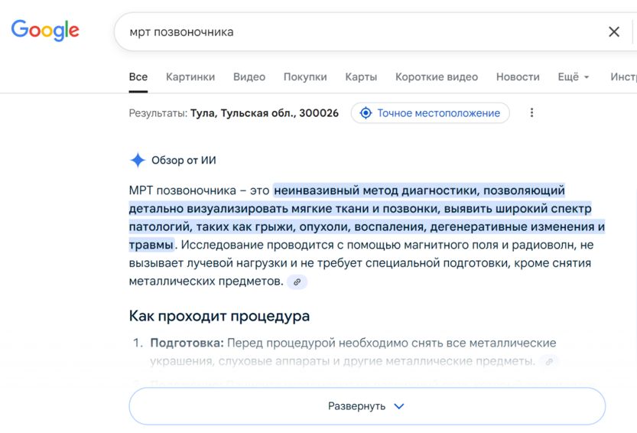Open the Ещё dropdown menu
This screenshot has height=433, width=637.
(x=574, y=77)
